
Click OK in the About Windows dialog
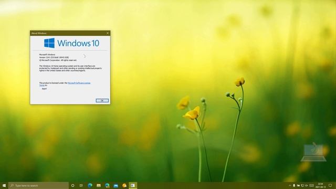point(102,100)
